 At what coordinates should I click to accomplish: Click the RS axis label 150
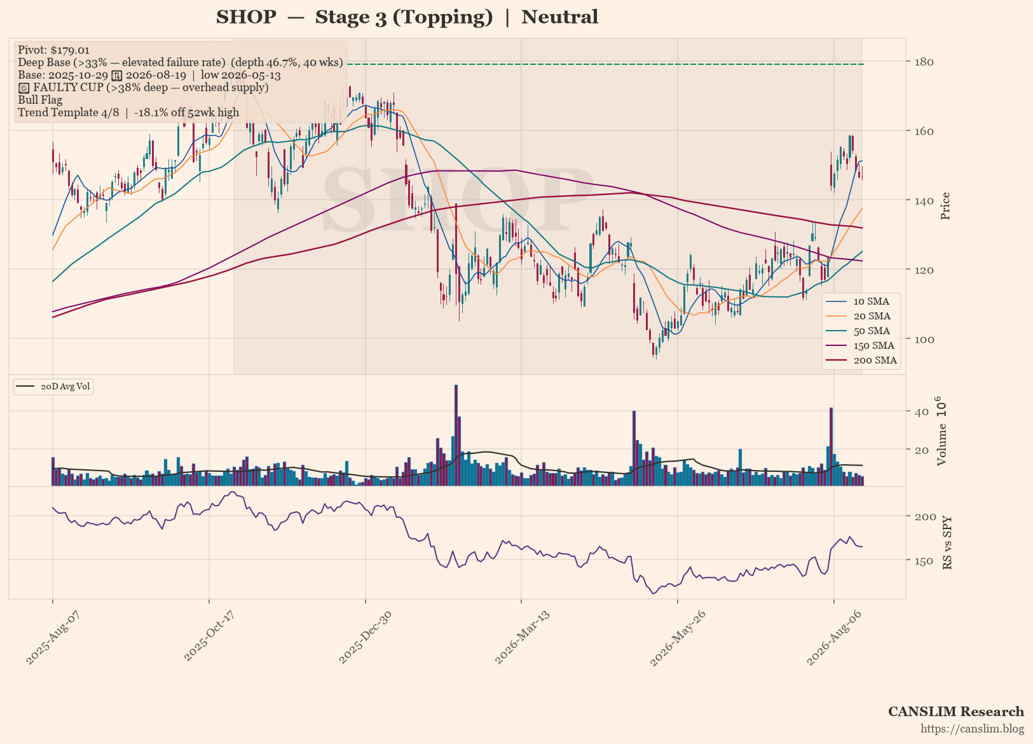925,561
